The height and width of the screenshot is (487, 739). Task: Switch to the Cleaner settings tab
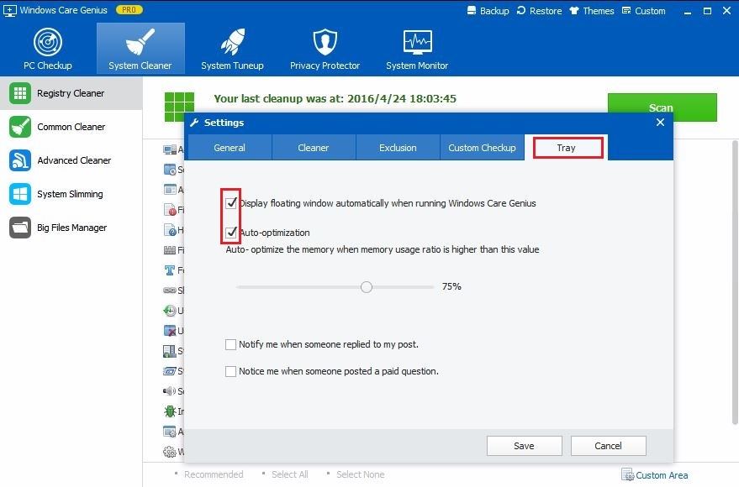[x=314, y=148]
